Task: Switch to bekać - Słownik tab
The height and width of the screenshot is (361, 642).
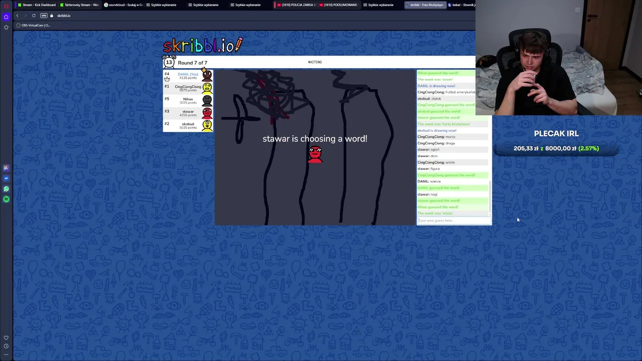Action: [x=460, y=5]
